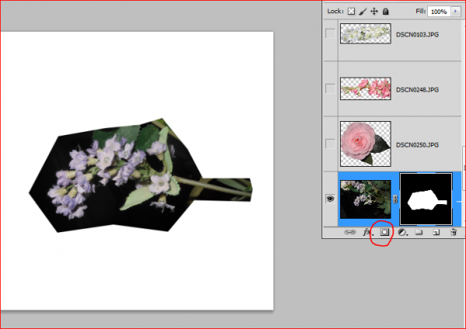This screenshot has width=466, height=329.
Task: Select the DSCN0103.JPG white flowers thumbnail
Action: 366,33
